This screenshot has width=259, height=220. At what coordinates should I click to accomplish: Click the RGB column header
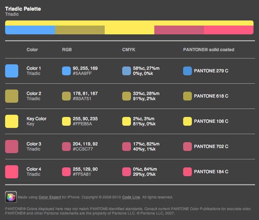click(67, 49)
